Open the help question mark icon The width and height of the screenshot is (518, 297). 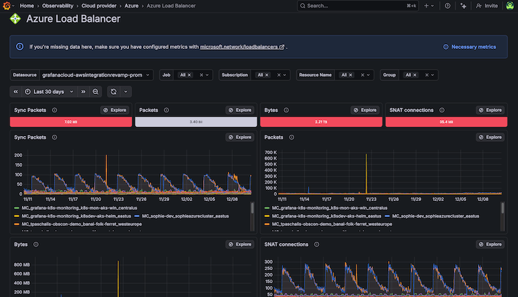(448, 6)
